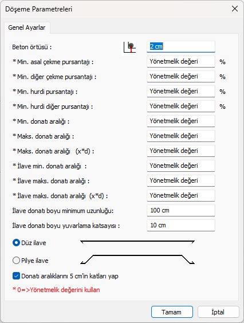The image size is (244, 323).
Task: Toggle Donatı aralıklarını 5 cm'in katları yap
Action: pos(16,276)
